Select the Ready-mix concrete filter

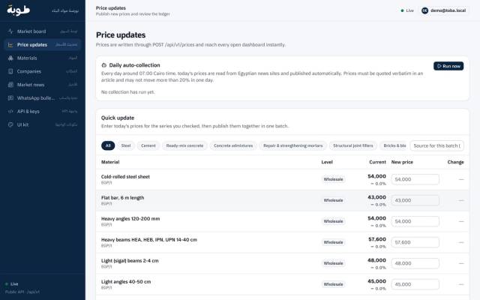[x=184, y=145]
